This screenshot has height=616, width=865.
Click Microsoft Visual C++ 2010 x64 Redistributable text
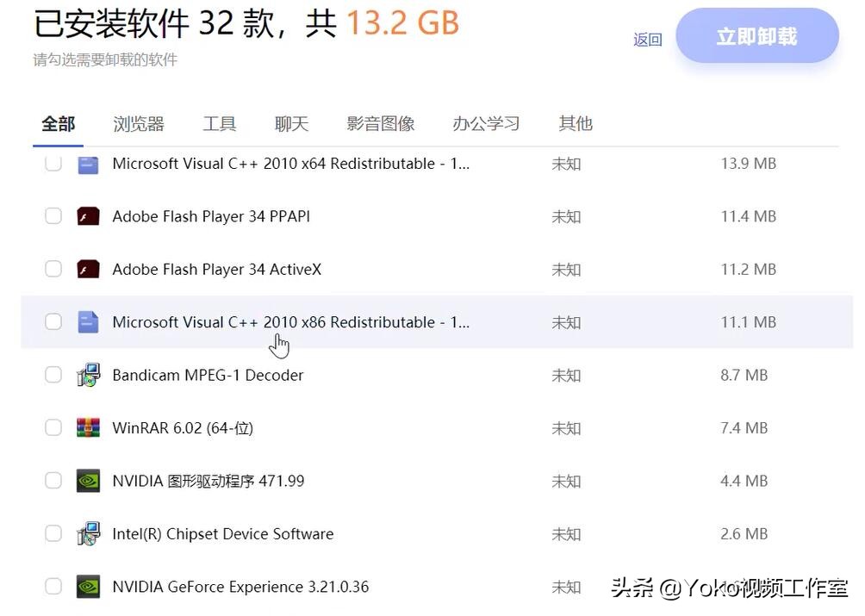click(x=290, y=164)
